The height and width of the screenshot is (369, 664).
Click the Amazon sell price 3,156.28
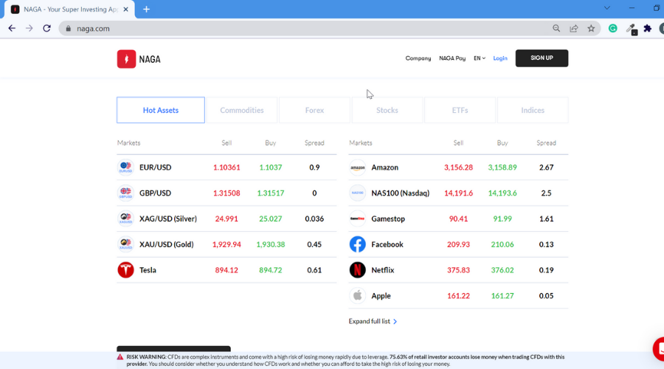458,168
